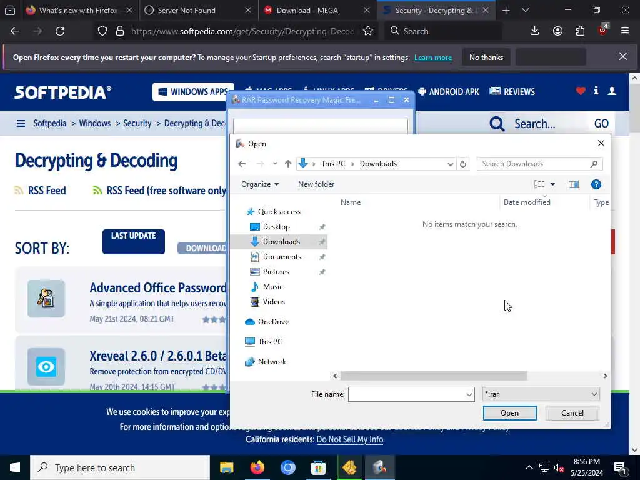Open the Advanced Office Password thumbnail
Viewport: 640px width, 480px height.
[46, 299]
